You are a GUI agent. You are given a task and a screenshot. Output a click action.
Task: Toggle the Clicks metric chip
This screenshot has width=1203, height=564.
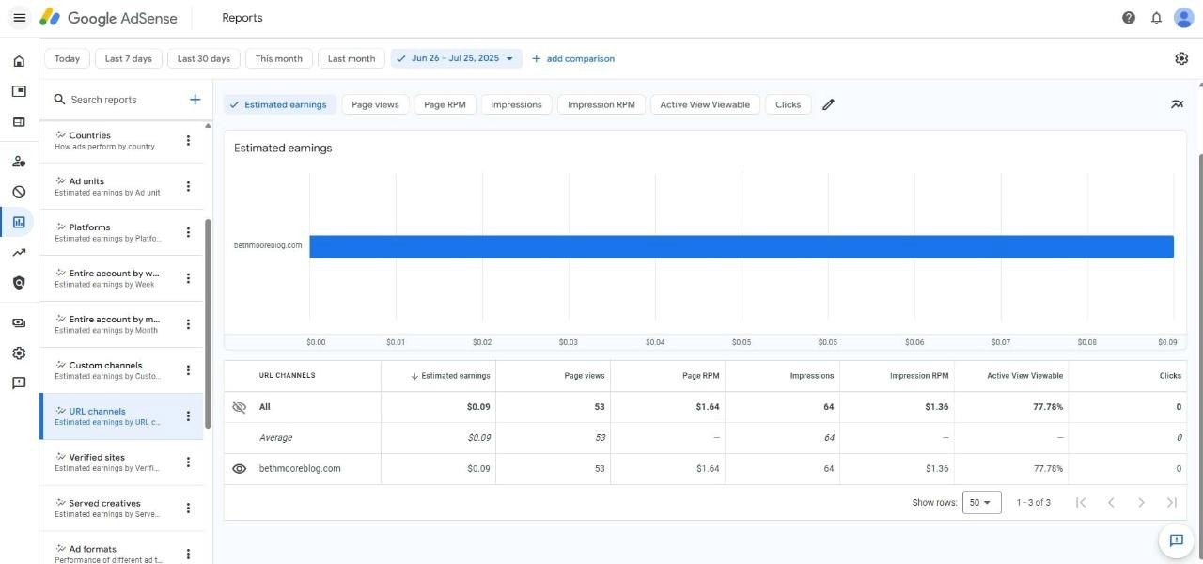(x=788, y=104)
